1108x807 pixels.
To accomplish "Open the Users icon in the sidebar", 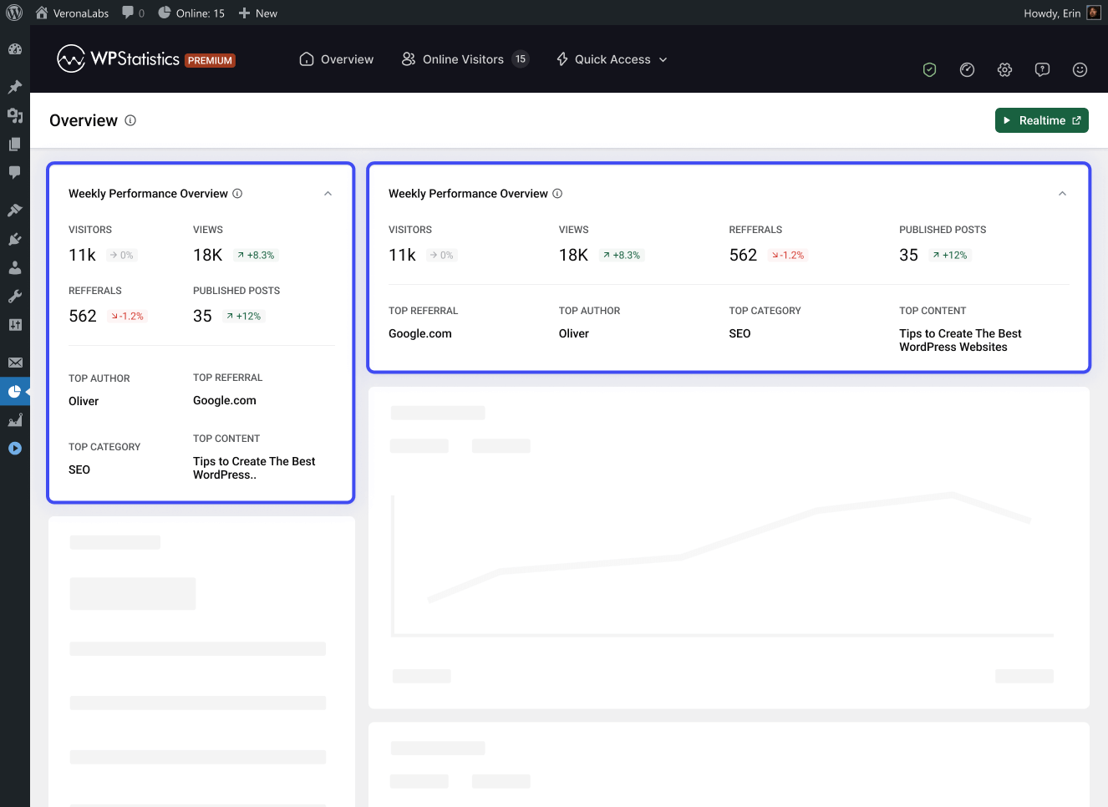I will point(15,268).
